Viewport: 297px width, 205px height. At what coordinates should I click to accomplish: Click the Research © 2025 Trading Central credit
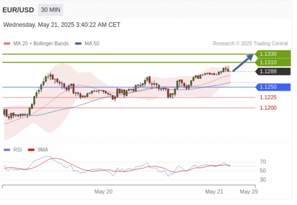[250, 44]
